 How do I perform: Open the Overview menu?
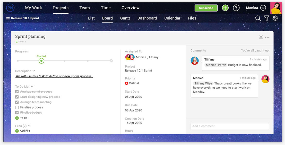click(131, 8)
